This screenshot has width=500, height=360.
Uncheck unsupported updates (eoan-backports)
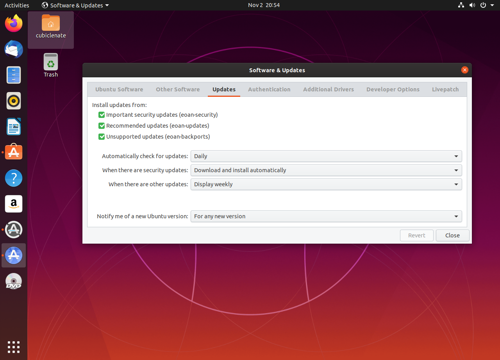click(102, 137)
